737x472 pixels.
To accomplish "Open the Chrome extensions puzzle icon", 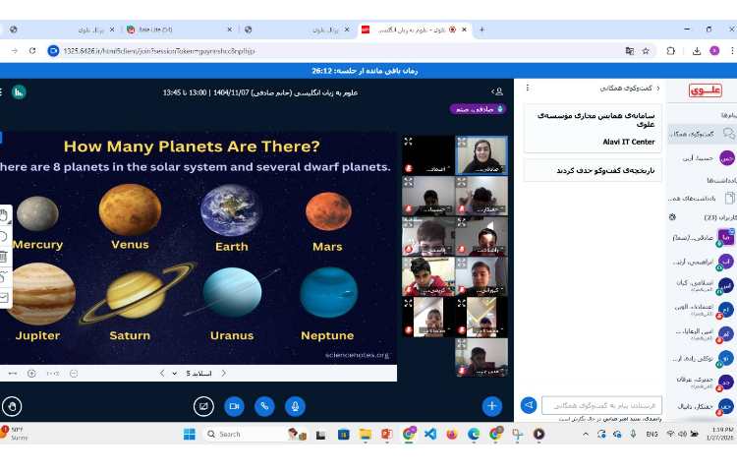I will (671, 51).
